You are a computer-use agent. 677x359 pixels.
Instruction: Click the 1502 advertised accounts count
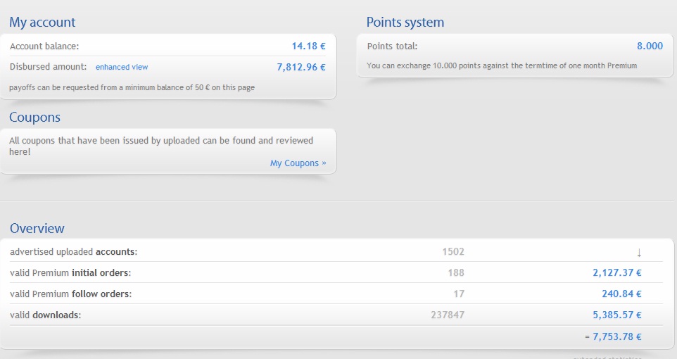pyautogui.click(x=453, y=252)
